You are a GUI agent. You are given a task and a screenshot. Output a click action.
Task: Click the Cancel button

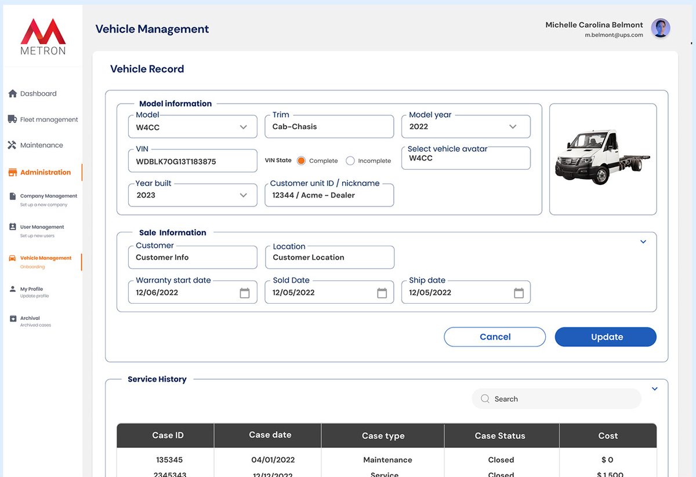[x=495, y=337]
